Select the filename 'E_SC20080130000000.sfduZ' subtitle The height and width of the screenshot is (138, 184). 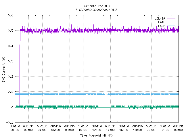tap(96, 10)
